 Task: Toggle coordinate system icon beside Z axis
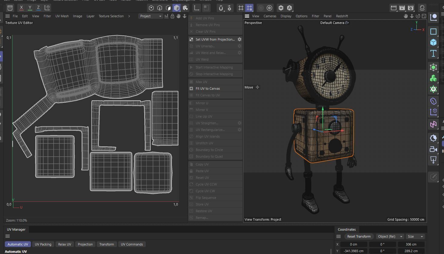47,8
